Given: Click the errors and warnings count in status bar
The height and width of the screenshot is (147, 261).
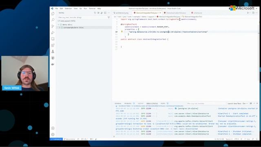Looking at the screenshot, I should (84, 139).
